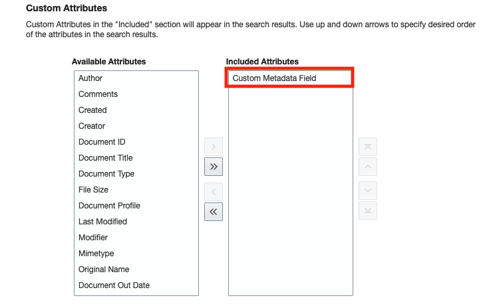Click the move up arrow icon

pos(368,167)
